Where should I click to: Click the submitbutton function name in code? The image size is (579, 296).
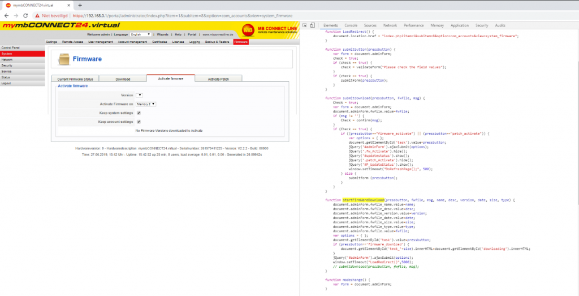point(355,50)
